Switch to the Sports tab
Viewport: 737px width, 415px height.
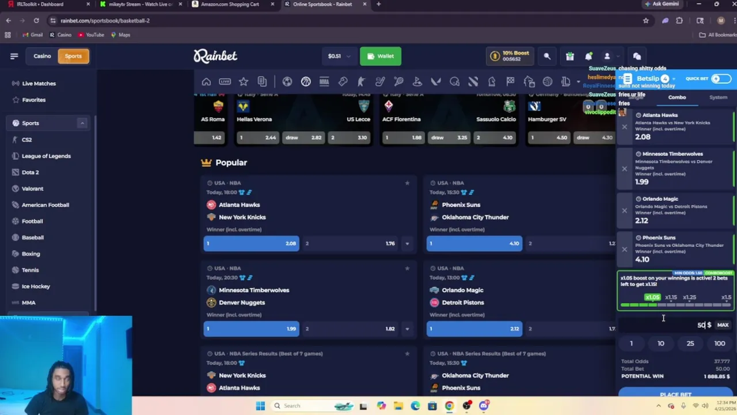[73, 56]
